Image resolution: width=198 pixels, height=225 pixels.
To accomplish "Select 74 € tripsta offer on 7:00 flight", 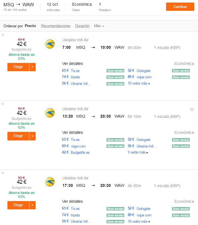I will pos(71,77).
